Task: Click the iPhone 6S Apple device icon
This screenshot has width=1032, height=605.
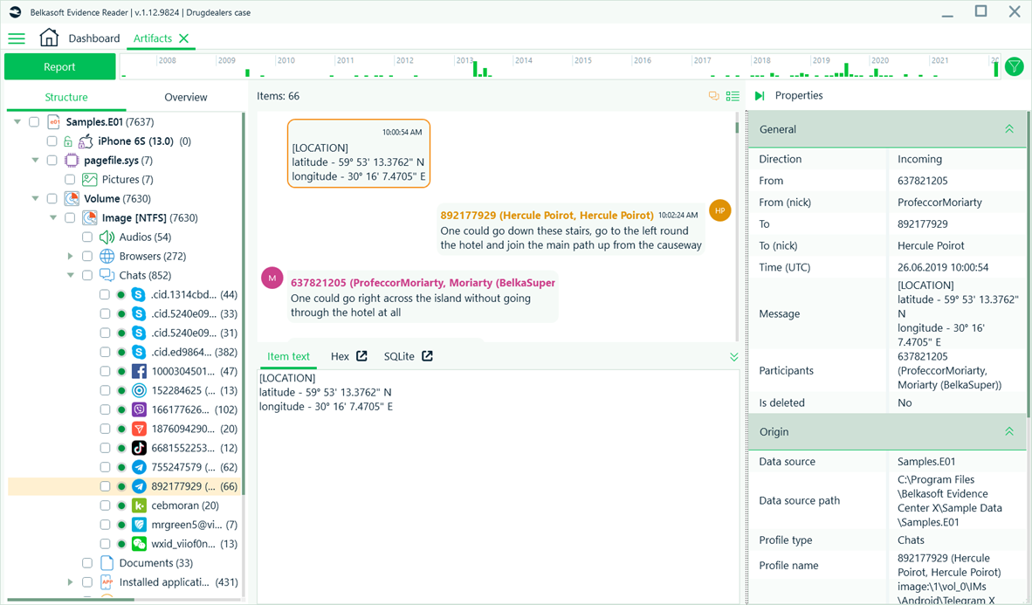Action: 86,141
